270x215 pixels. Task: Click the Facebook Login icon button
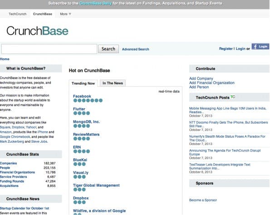tap(260, 46)
